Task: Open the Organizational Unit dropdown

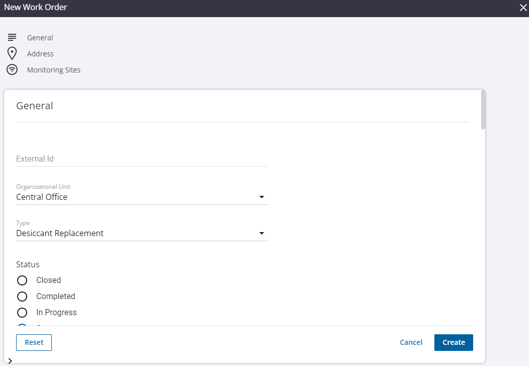Action: 142,197
